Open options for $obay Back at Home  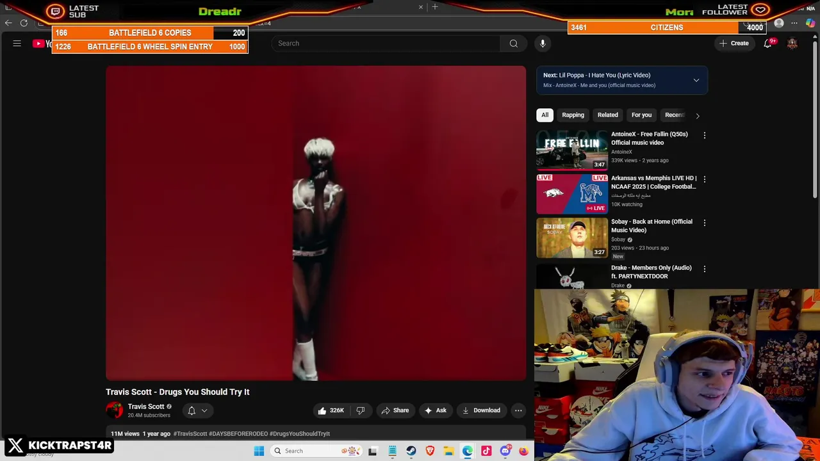pos(705,222)
